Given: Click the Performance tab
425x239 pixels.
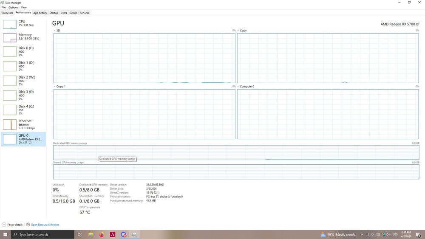Looking at the screenshot, I should coord(23,12).
